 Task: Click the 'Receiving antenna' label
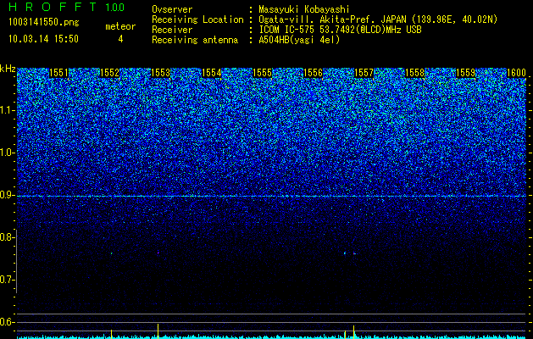[x=195, y=40]
